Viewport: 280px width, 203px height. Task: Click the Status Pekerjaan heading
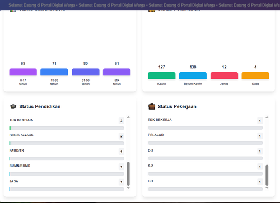[x=177, y=107]
